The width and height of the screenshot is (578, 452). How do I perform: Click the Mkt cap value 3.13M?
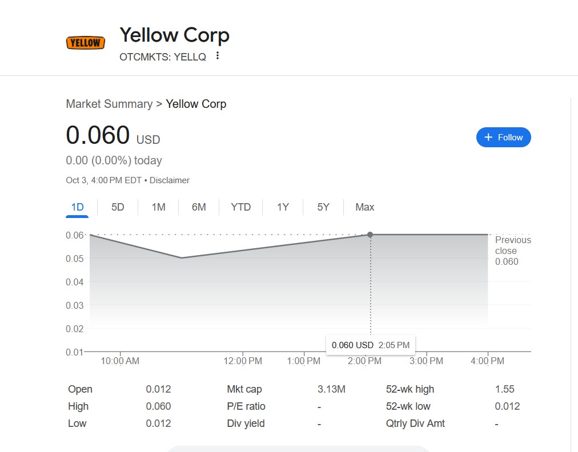(x=331, y=389)
